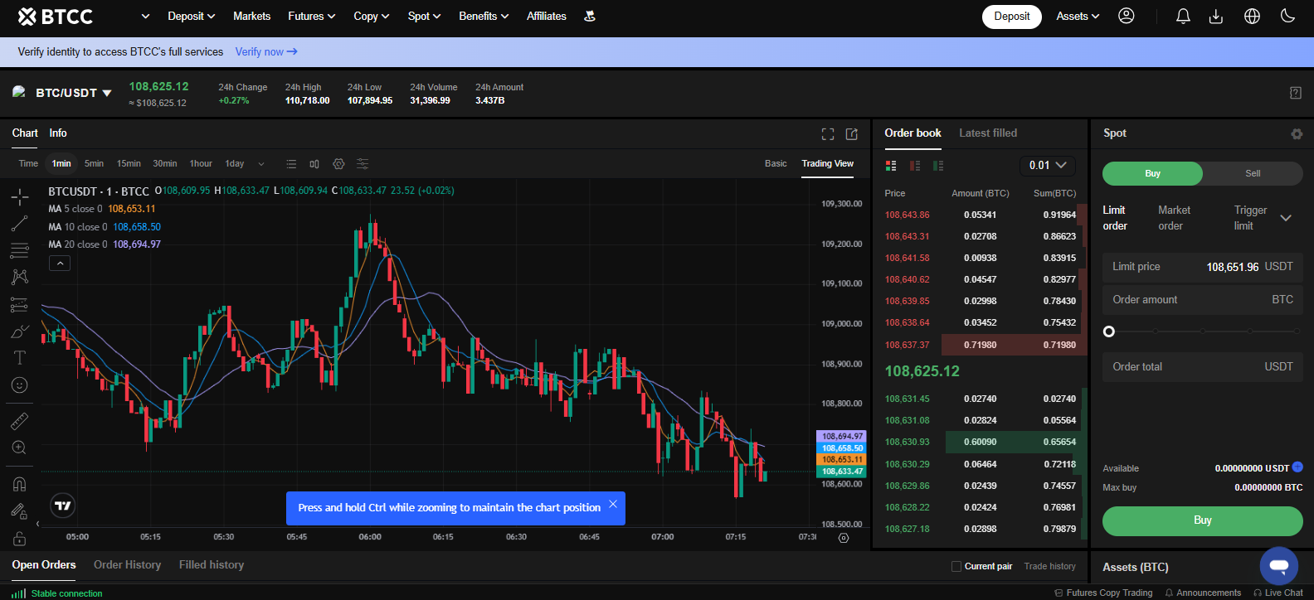1314x600 pixels.
Task: Open the chart indicators list icon
Action: (x=291, y=164)
